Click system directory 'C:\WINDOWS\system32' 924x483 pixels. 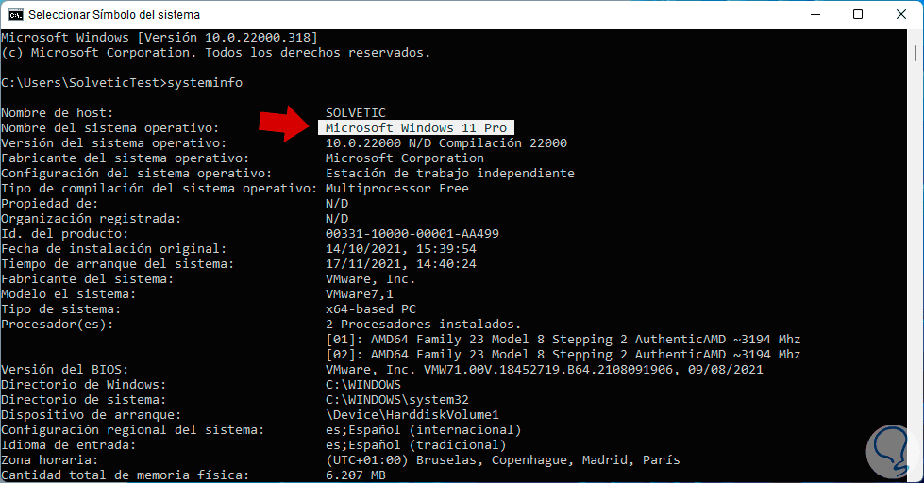pyautogui.click(x=396, y=400)
